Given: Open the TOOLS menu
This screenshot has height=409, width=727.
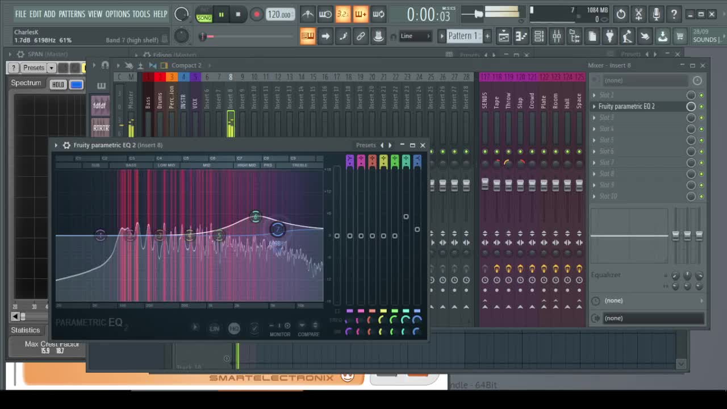Looking at the screenshot, I should tap(141, 14).
